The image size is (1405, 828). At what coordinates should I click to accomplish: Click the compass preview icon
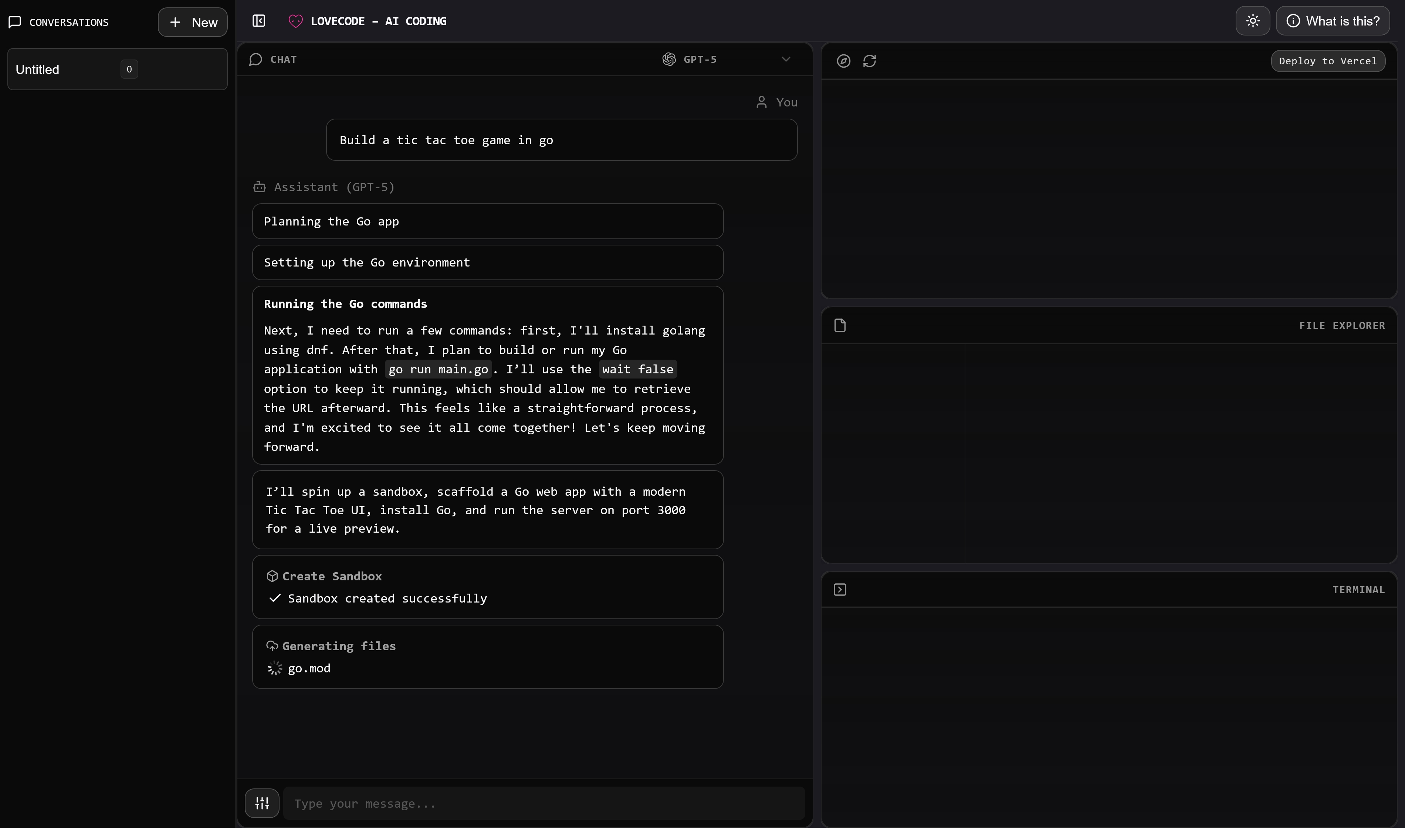[844, 61]
